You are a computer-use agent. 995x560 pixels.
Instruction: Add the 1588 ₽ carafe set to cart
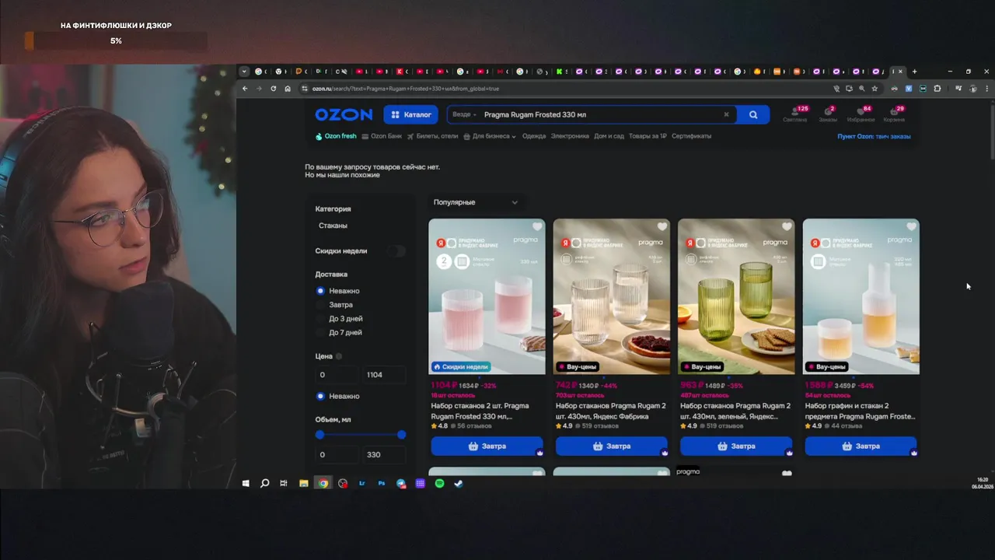tap(861, 446)
